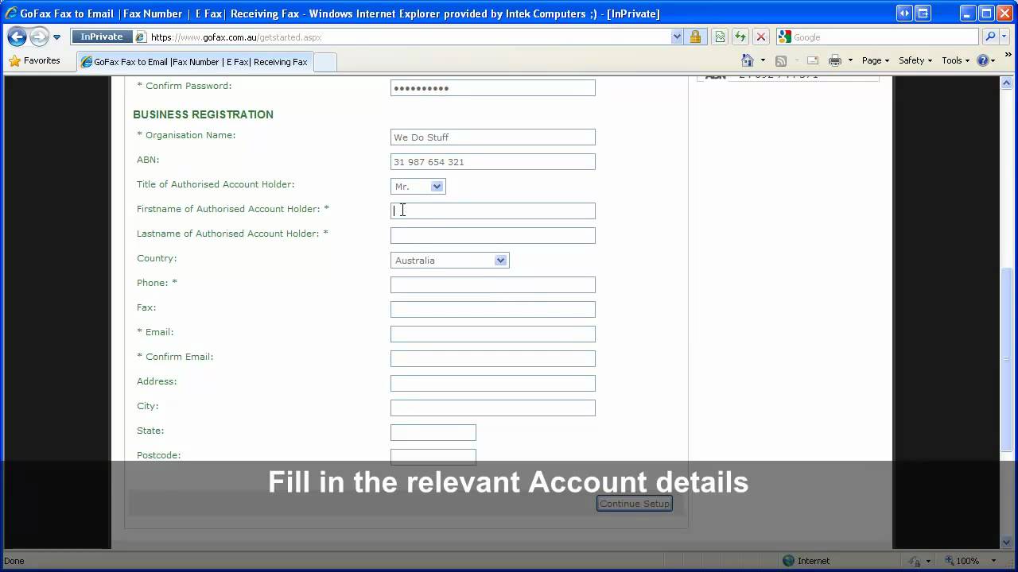Select the GoFax Fax to Email tab
Screen dimensions: 1018x572
pos(195,61)
